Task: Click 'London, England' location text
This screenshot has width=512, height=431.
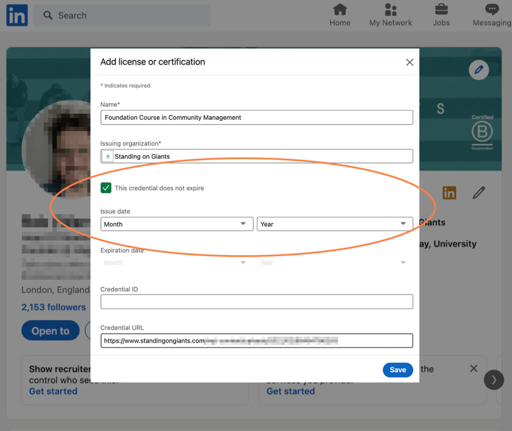Action: 55,290
